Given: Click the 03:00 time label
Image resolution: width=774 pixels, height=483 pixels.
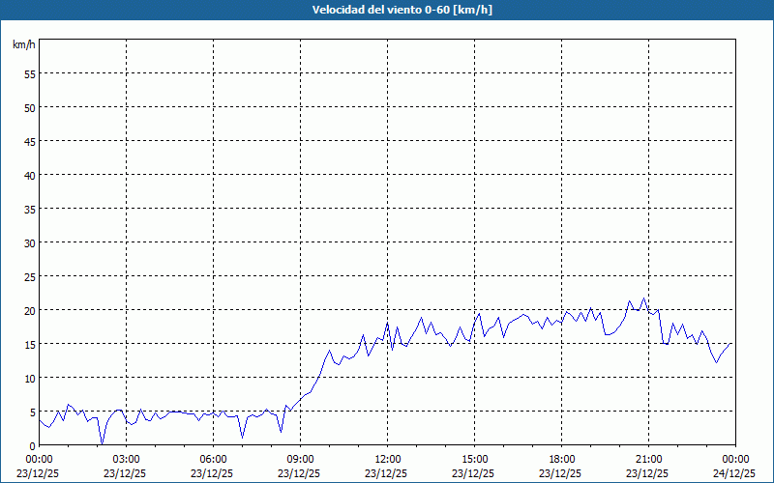Looking at the screenshot, I should coord(127,459).
